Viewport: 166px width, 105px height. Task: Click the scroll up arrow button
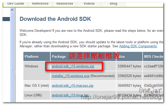(x=12, y=10)
